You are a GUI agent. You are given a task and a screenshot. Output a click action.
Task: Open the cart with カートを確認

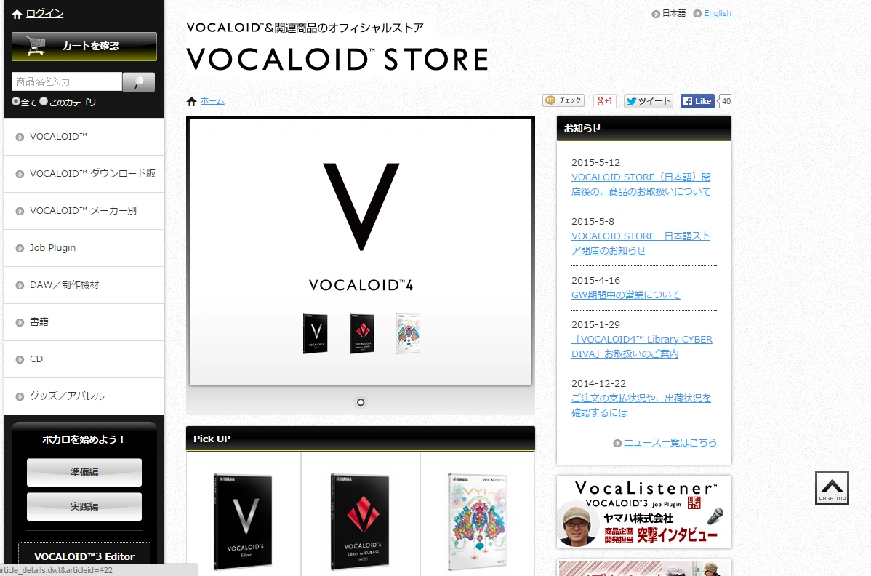(x=84, y=46)
